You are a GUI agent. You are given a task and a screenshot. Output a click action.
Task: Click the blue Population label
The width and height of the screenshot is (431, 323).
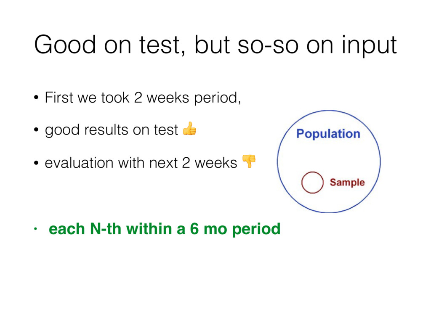pos(328,134)
